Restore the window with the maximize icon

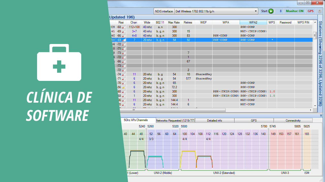pos(307,3)
